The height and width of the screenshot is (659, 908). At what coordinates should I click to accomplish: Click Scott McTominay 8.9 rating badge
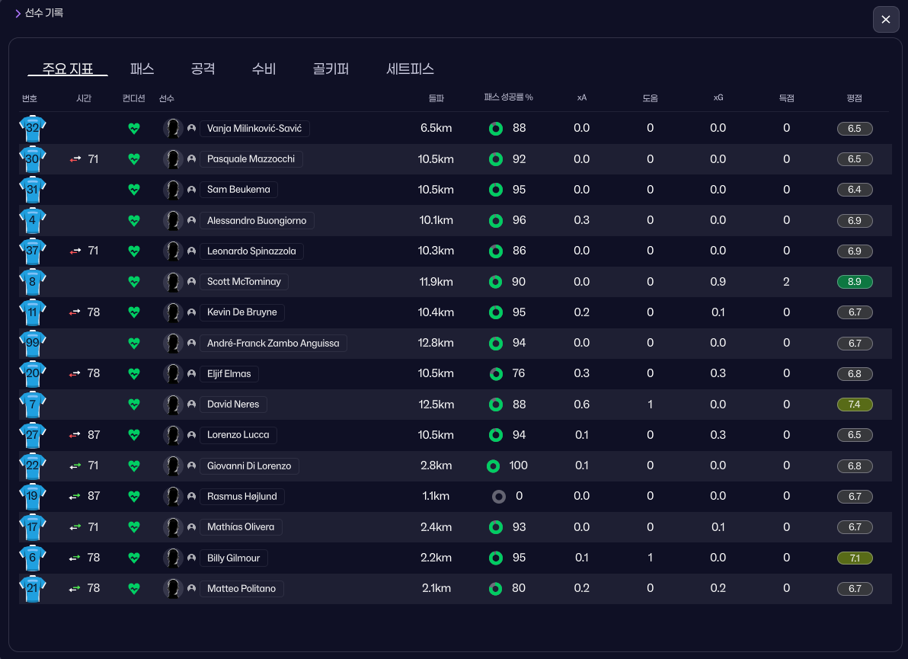point(855,282)
